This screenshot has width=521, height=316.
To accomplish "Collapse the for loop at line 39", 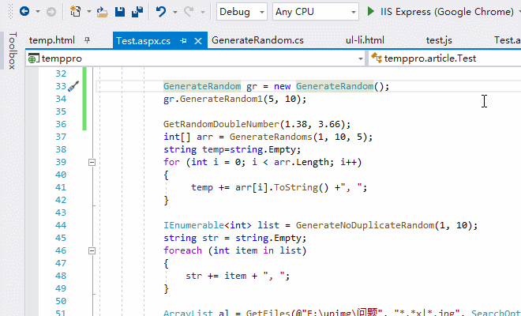I will (92, 162).
